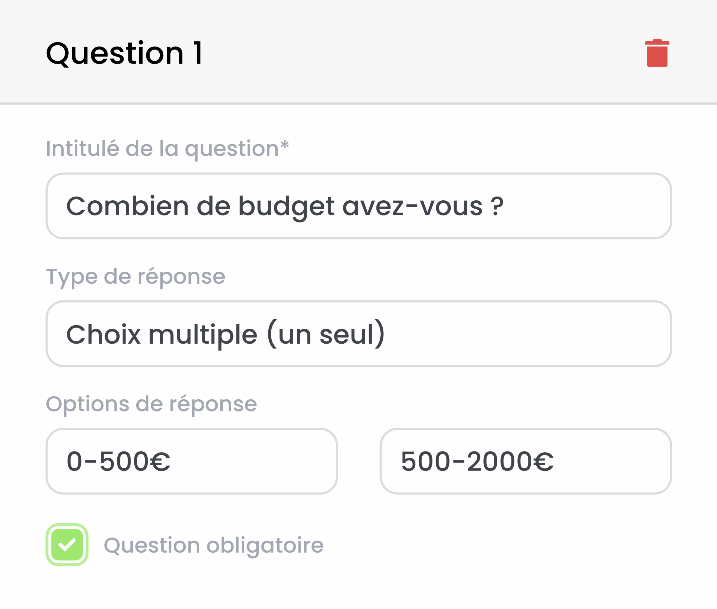Click the "Intitulé de la question" label
This screenshot has height=609, width=717.
coord(167,149)
